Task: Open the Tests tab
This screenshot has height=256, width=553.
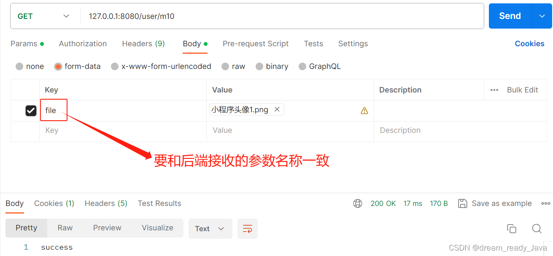Action: (x=313, y=44)
